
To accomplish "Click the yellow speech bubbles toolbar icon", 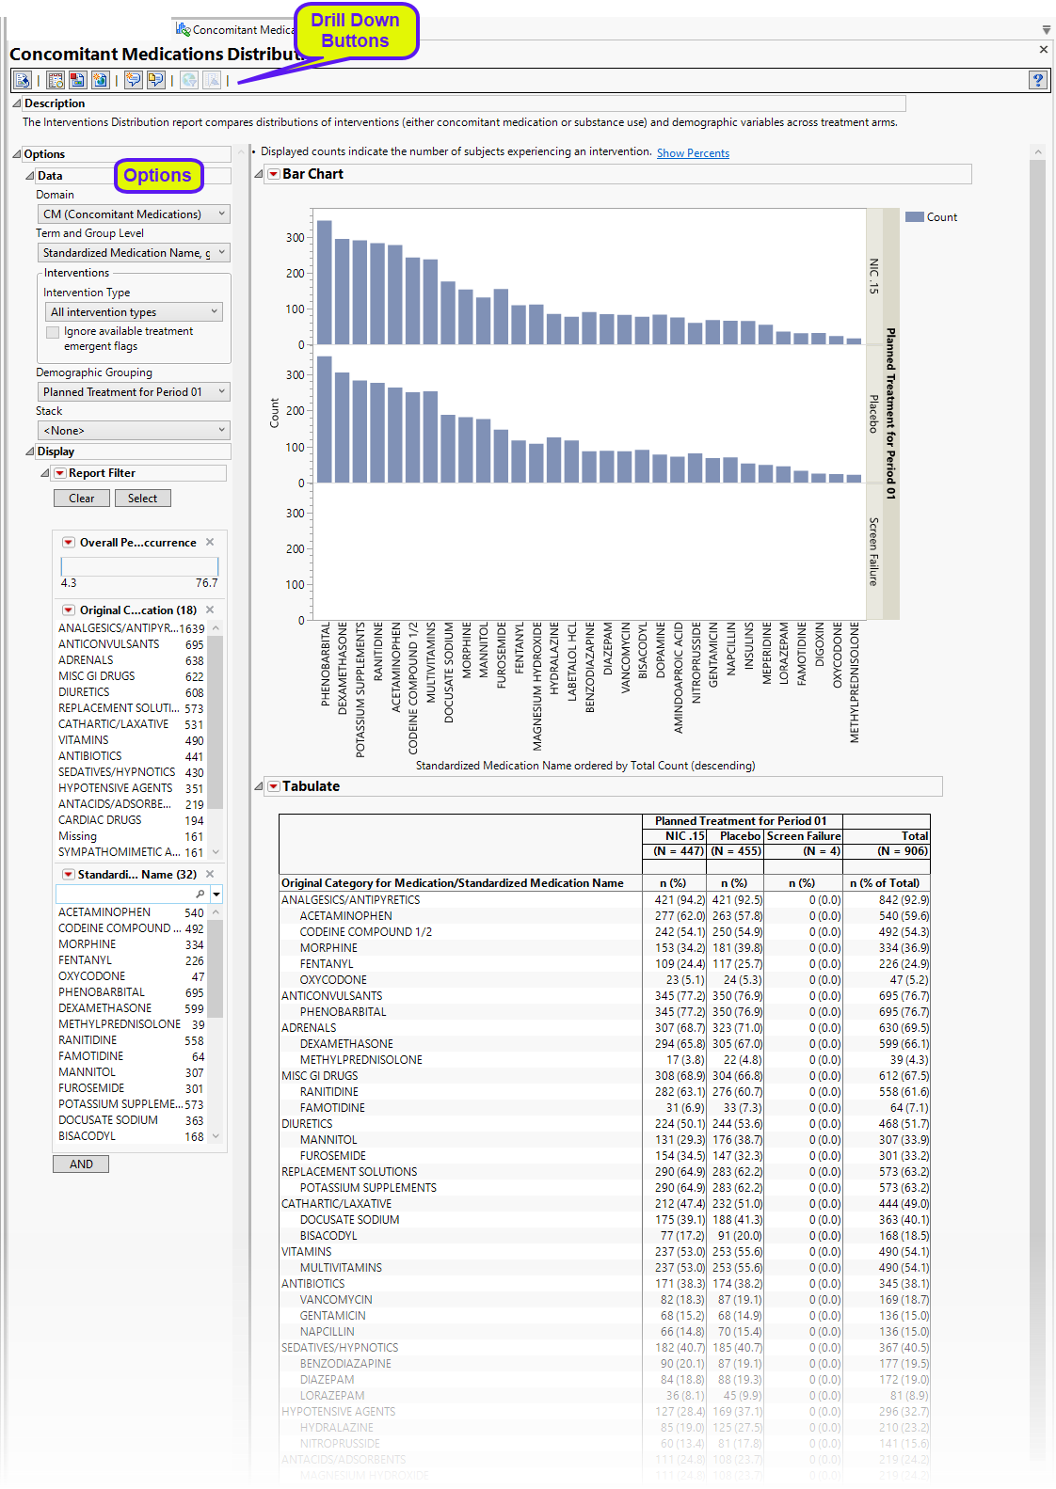I will [x=155, y=81].
